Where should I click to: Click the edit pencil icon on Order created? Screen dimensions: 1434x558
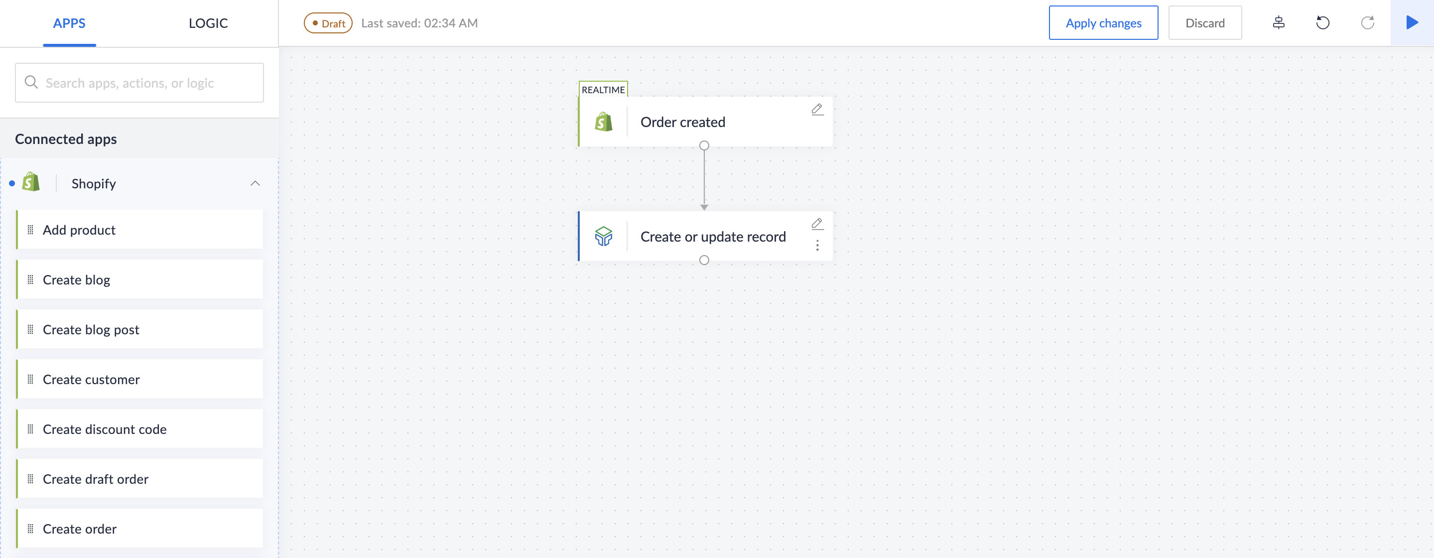[817, 109]
